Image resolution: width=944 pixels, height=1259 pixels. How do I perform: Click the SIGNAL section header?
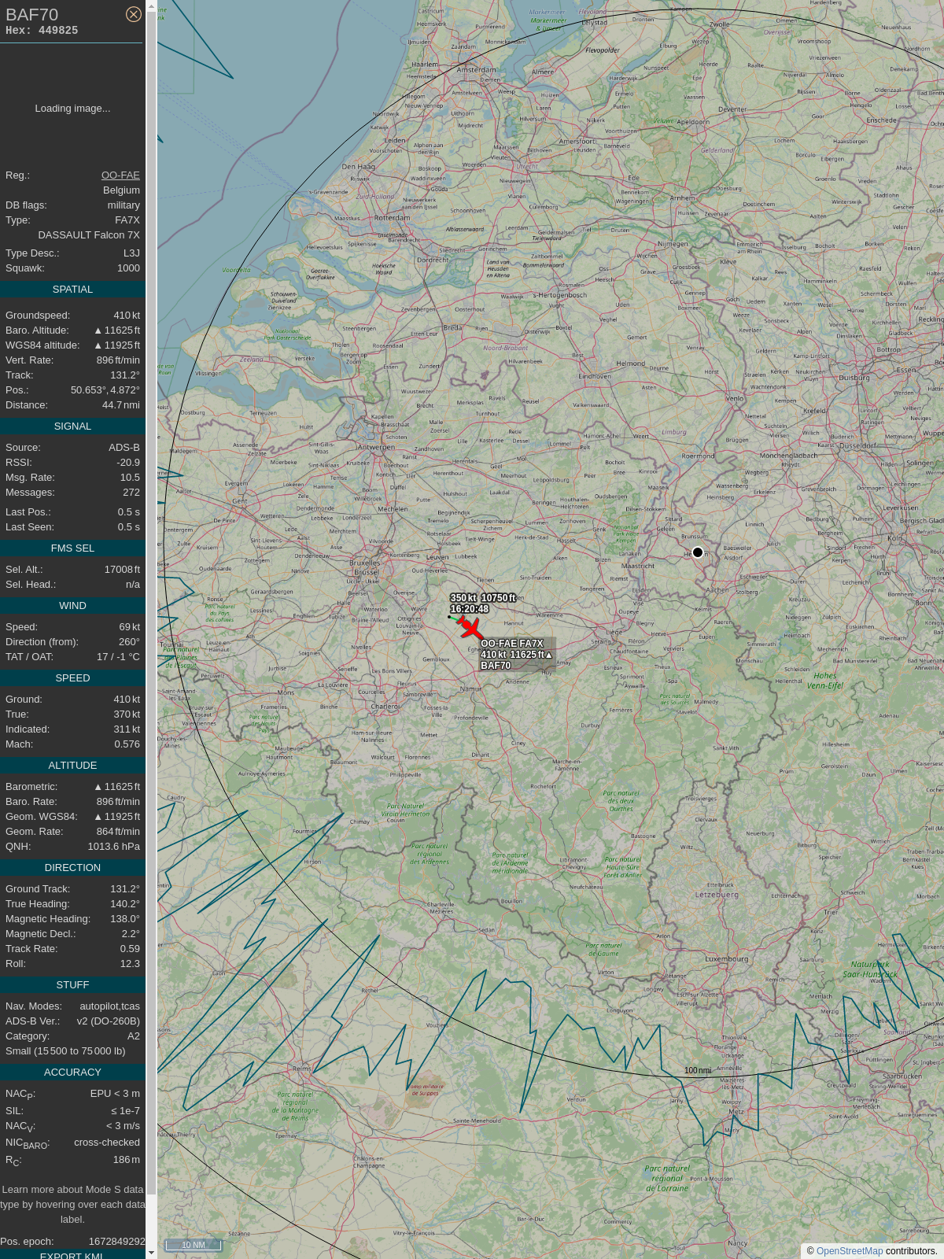tap(72, 426)
